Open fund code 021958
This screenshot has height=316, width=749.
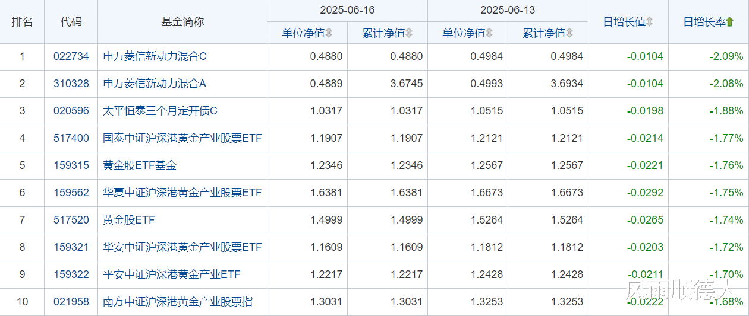(71, 302)
